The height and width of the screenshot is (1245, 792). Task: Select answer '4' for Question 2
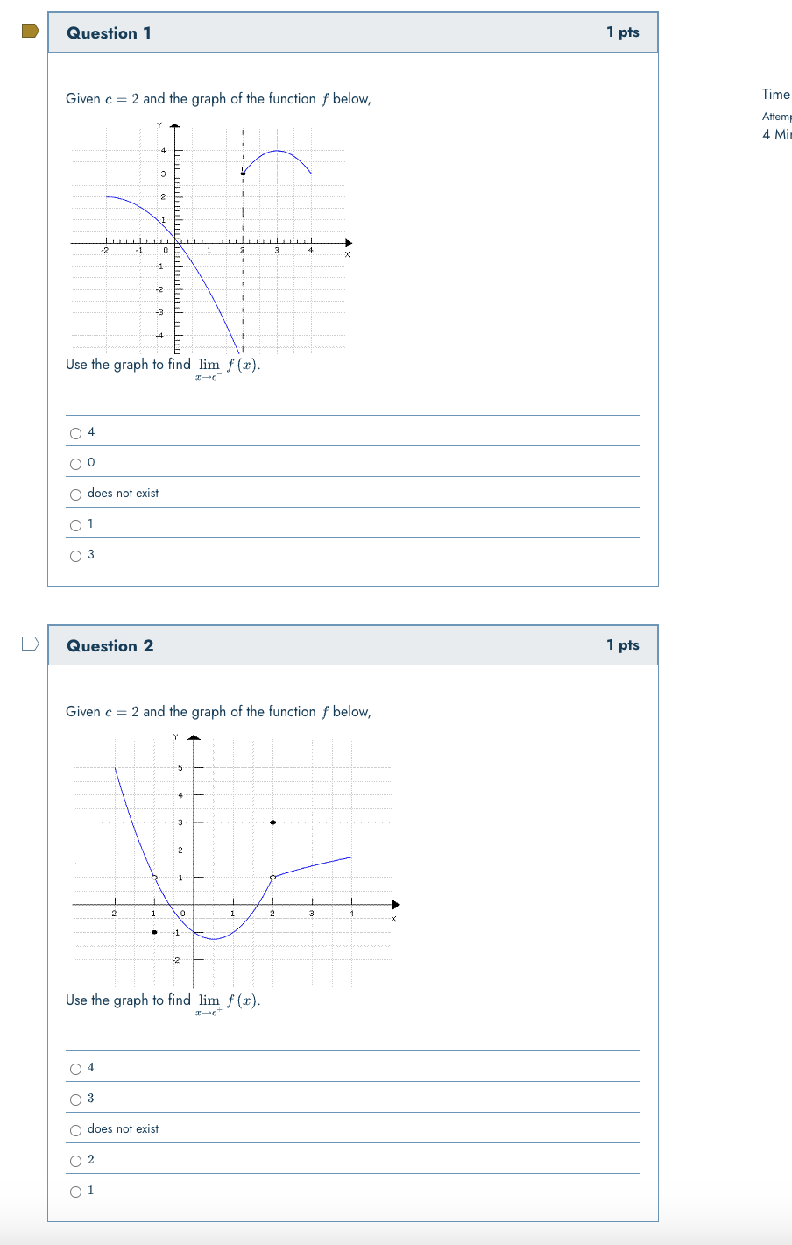point(75,1068)
